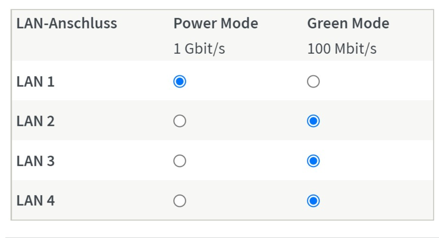This screenshot has width=439, height=238.
Task: Click the LAN 3 row label
Action: (x=35, y=161)
